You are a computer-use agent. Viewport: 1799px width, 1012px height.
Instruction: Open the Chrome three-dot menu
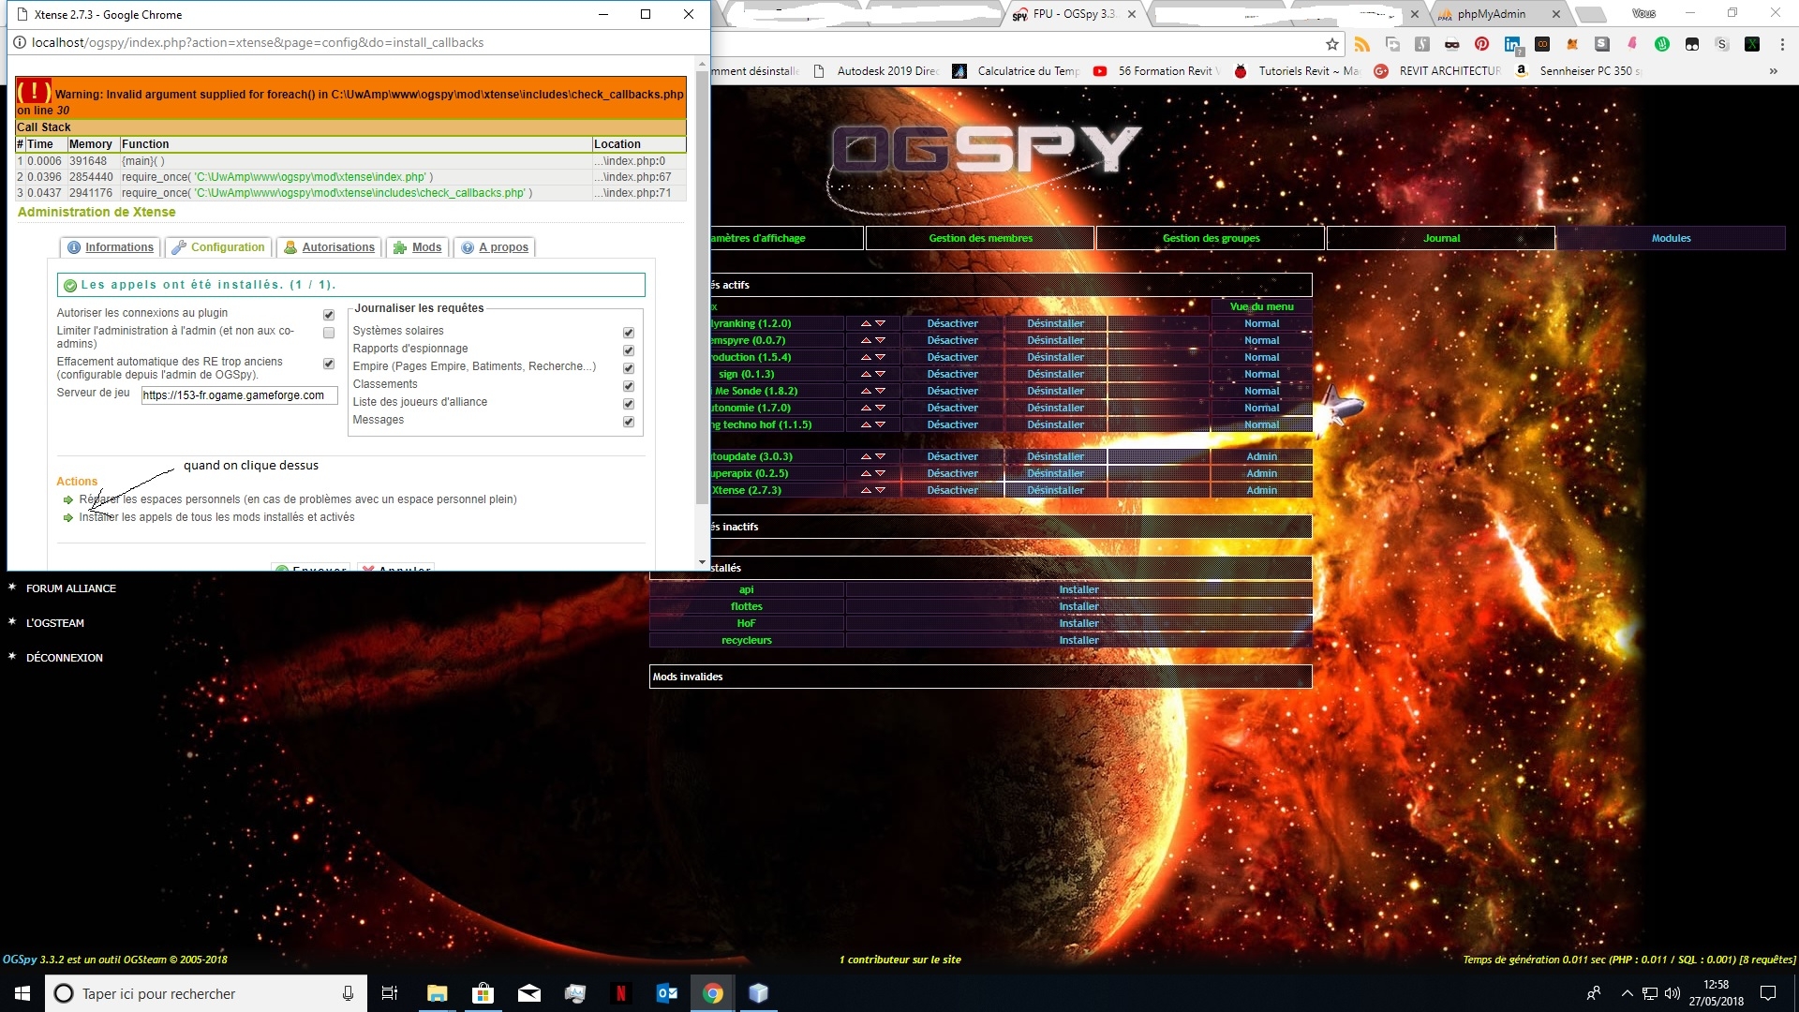[x=1782, y=44]
